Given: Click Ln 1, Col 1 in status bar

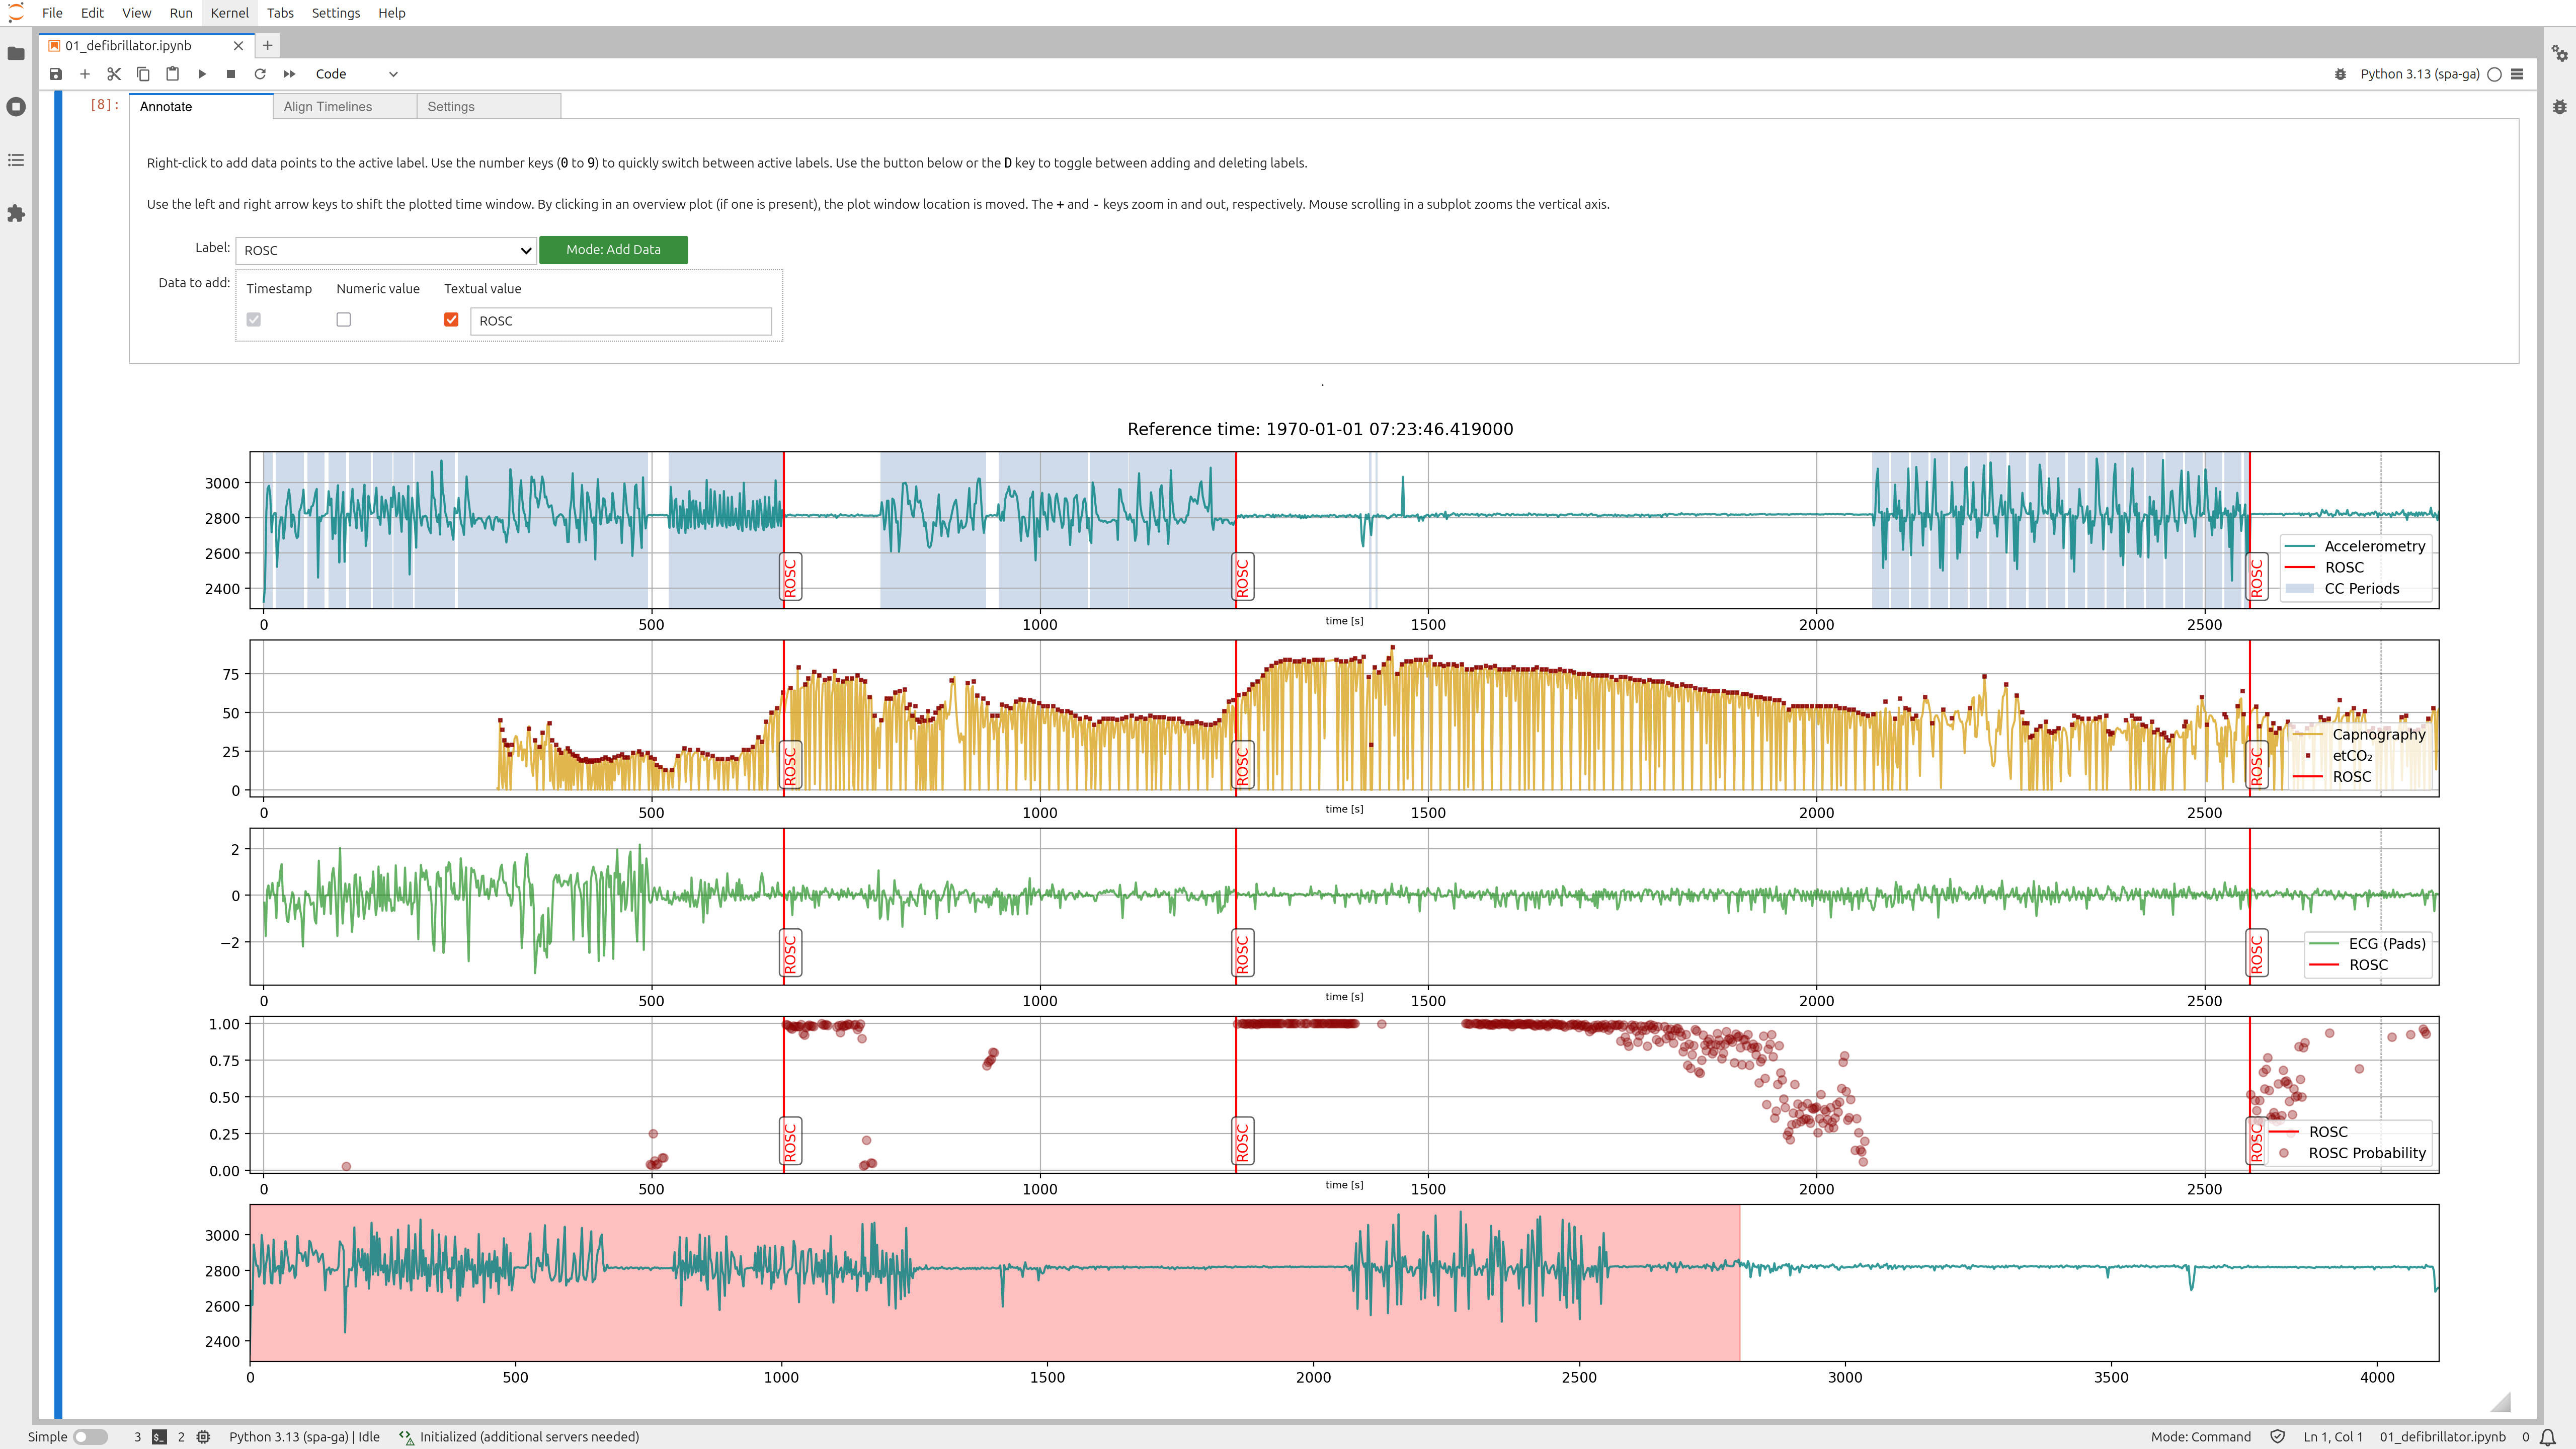Looking at the screenshot, I should click(2333, 1437).
